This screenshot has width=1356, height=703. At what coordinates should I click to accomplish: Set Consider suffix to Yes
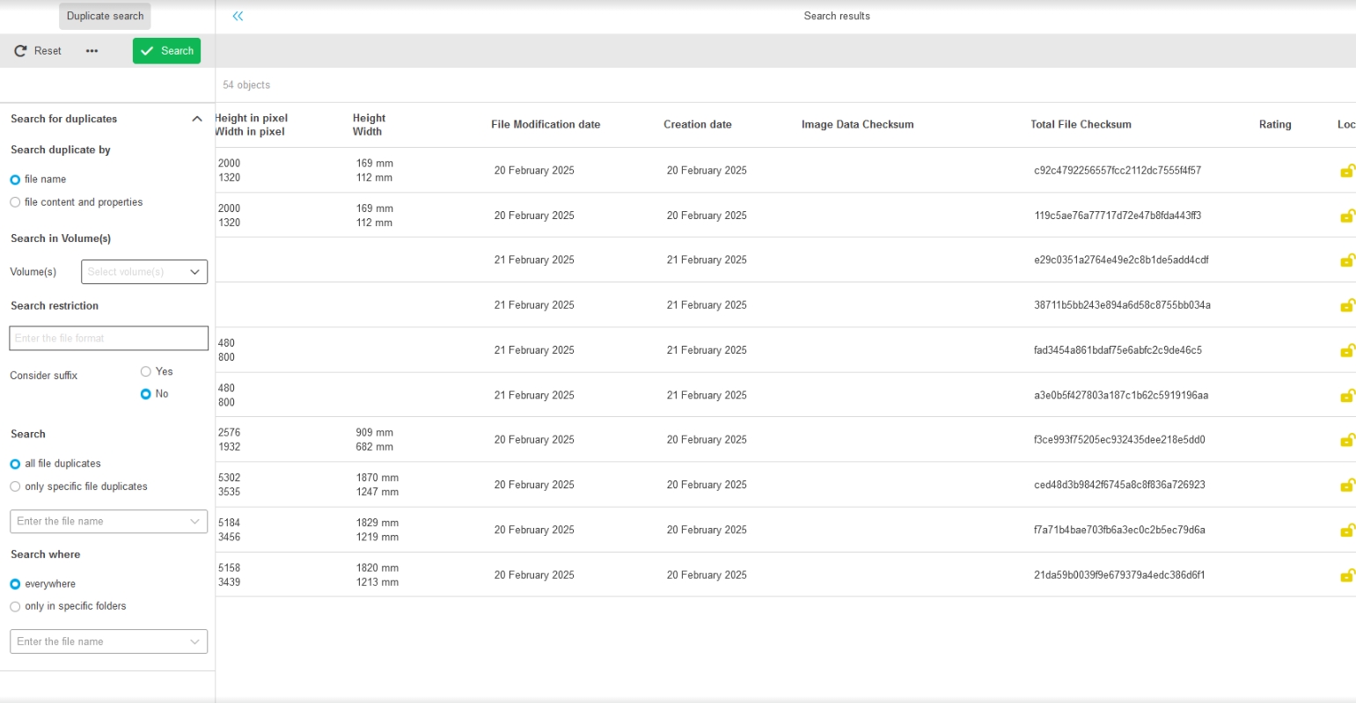(x=146, y=371)
